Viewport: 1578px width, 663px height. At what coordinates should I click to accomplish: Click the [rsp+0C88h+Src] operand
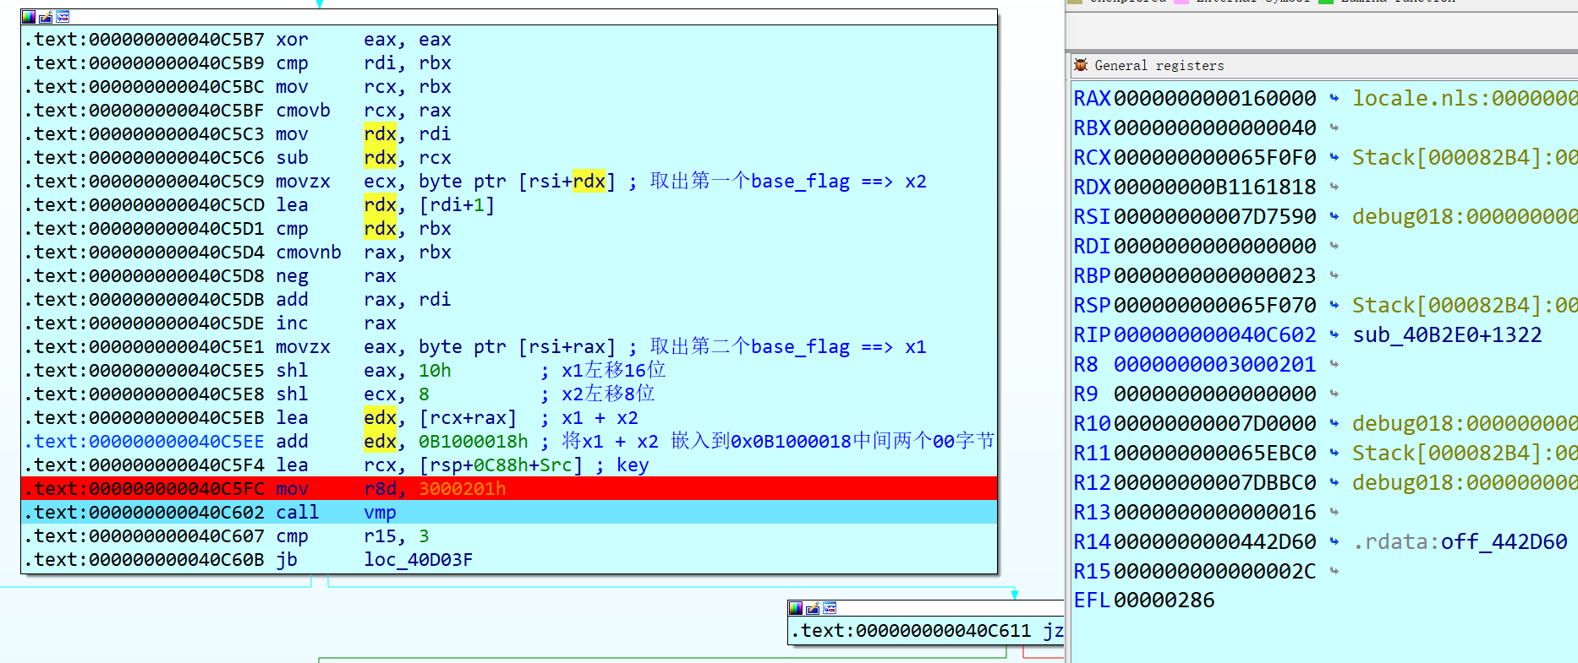pos(501,465)
